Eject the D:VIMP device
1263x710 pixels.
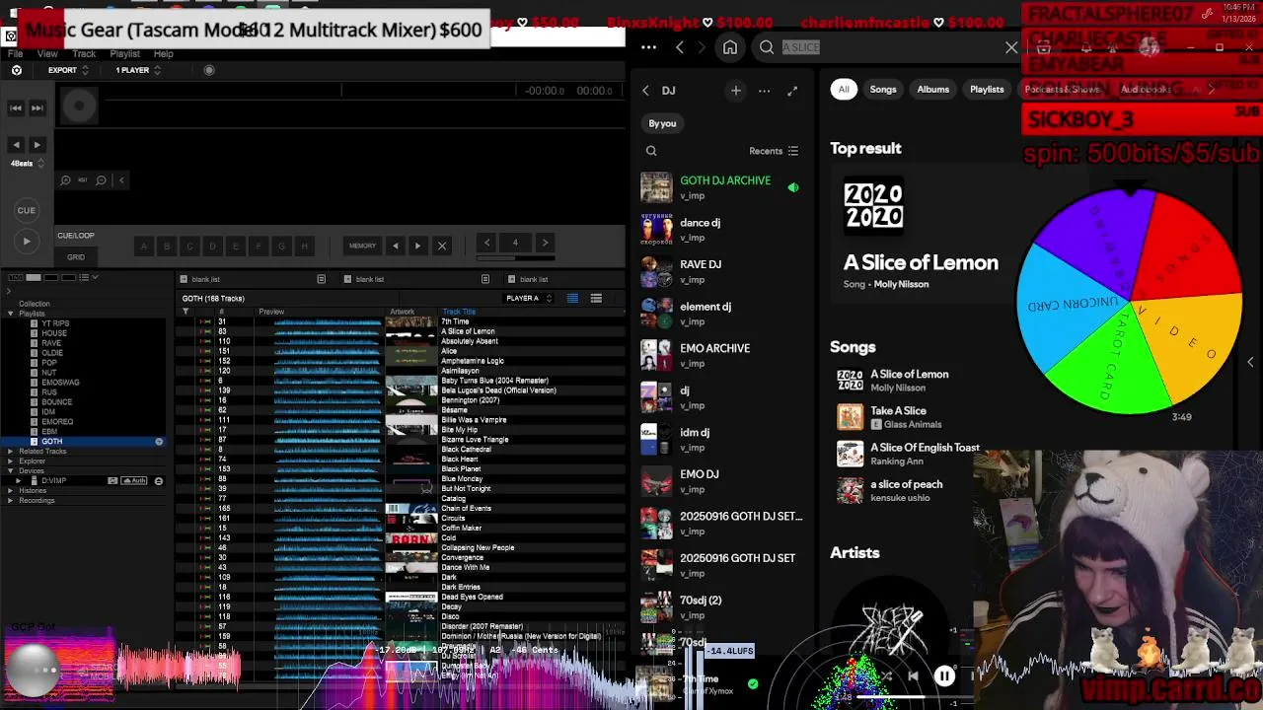pos(158,480)
